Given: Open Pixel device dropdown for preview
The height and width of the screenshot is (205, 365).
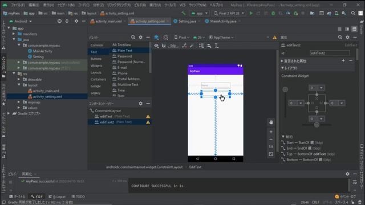Looking at the screenshot, I should pos(182,38).
